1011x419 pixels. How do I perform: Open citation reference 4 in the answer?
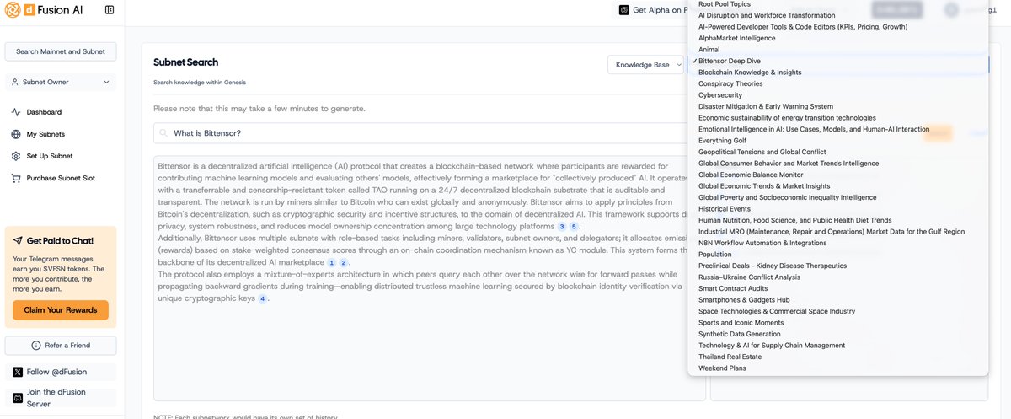click(262, 299)
